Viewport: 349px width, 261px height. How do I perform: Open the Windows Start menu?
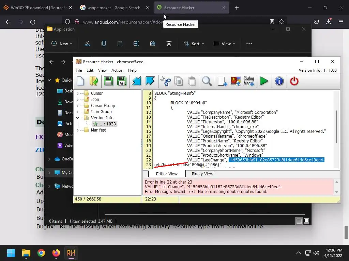[x=11, y=253]
